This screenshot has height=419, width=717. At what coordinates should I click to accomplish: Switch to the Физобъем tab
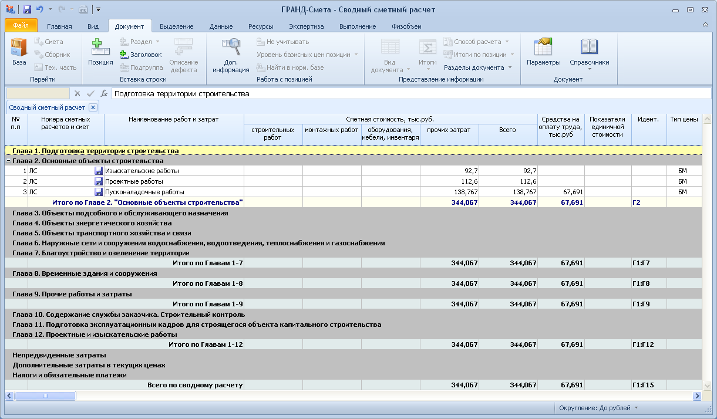[406, 26]
